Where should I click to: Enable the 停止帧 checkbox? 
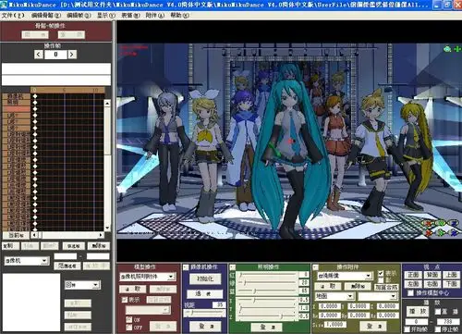(x=438, y=329)
